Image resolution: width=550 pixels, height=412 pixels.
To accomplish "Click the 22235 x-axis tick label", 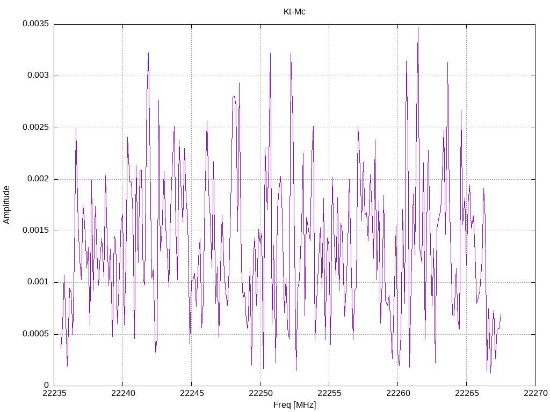I will [54, 393].
